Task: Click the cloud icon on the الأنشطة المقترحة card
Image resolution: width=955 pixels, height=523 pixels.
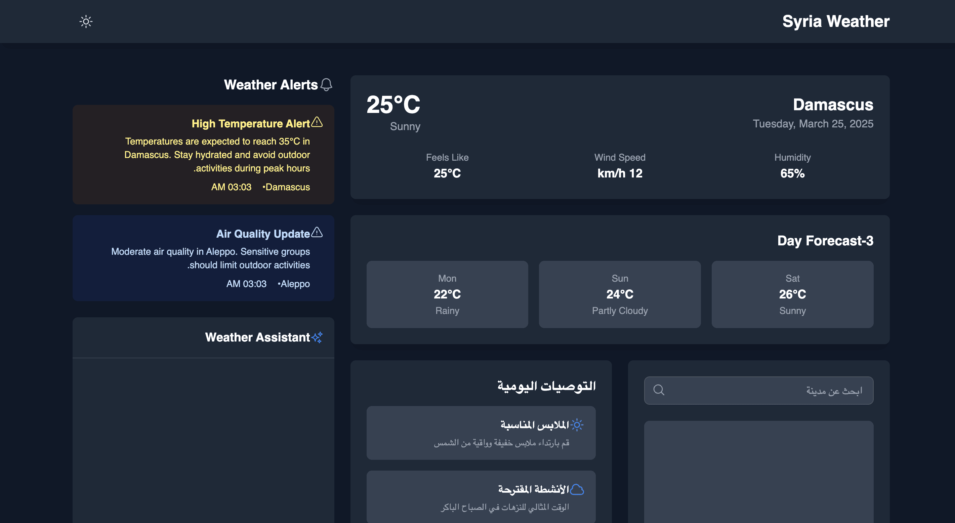Action: pyautogui.click(x=577, y=489)
